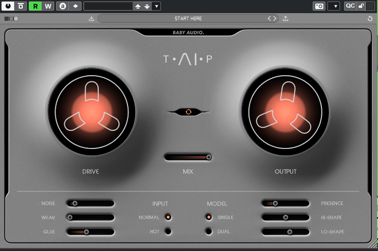Select HOT input radio button
Image resolution: width=378 pixels, height=251 pixels.
pos(168,231)
